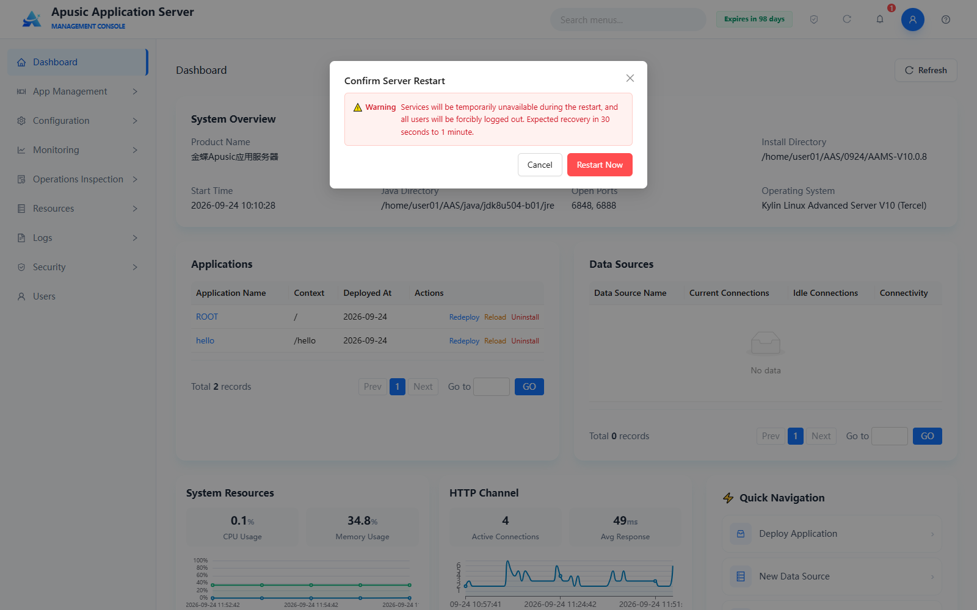Screen dimensions: 977x610
Task: Click the Refresh button
Action: pos(926,70)
